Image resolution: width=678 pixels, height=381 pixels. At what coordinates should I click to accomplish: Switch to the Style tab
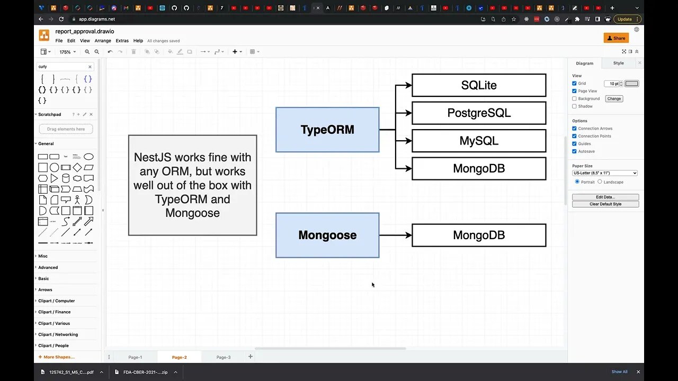click(619, 63)
